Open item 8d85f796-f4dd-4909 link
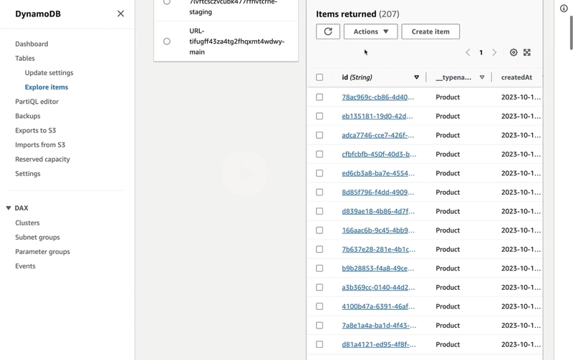This screenshot has height=360, width=573. [x=378, y=192]
